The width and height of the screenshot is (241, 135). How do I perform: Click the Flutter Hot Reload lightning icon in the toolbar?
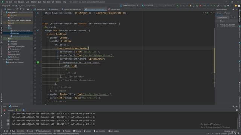click(190, 6)
